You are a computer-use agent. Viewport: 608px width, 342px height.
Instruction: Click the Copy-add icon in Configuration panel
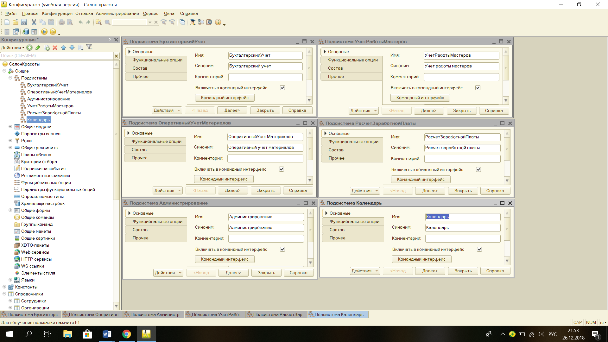tap(47, 47)
